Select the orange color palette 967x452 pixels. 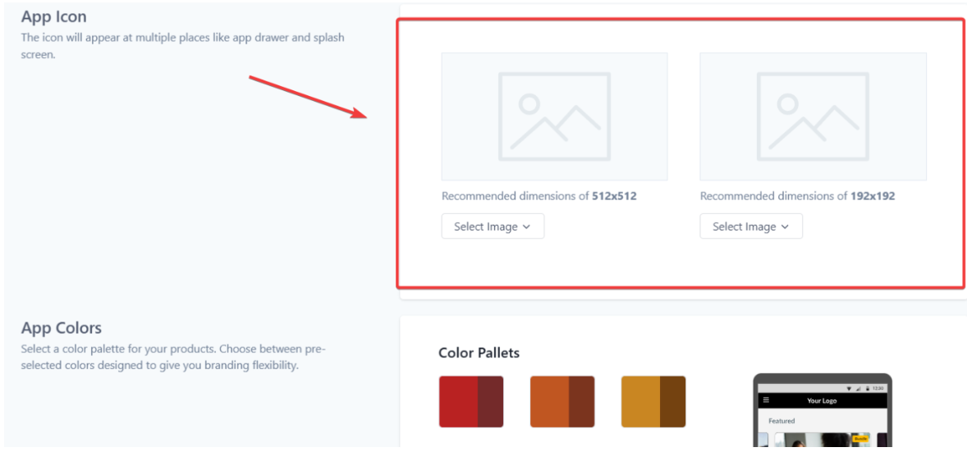click(562, 401)
